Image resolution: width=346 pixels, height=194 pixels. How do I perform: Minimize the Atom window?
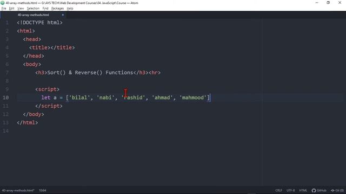317,3
